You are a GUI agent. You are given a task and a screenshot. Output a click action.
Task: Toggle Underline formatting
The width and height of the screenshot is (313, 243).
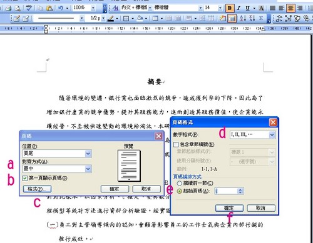click(247, 8)
